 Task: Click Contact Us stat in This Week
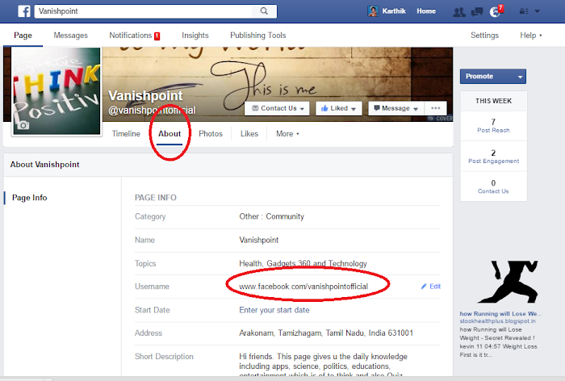pos(493,186)
